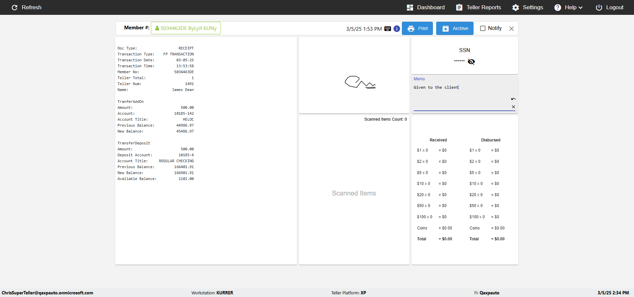The height and width of the screenshot is (297, 634).
Task: Expand the Help dropdown chevron
Action: 581,8
